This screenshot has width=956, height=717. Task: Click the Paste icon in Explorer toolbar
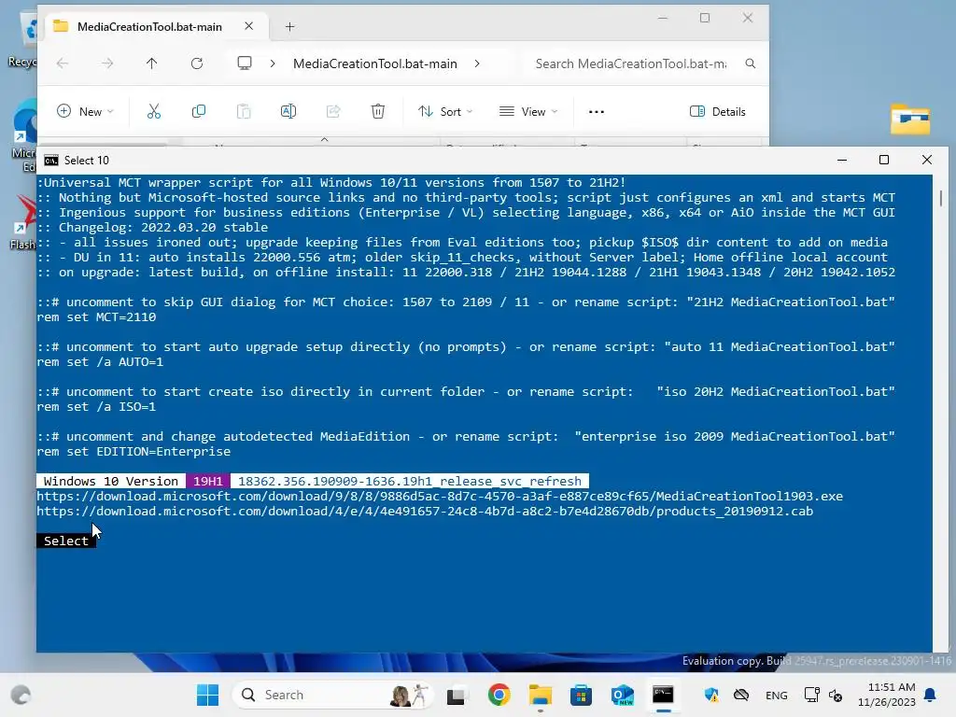point(244,112)
